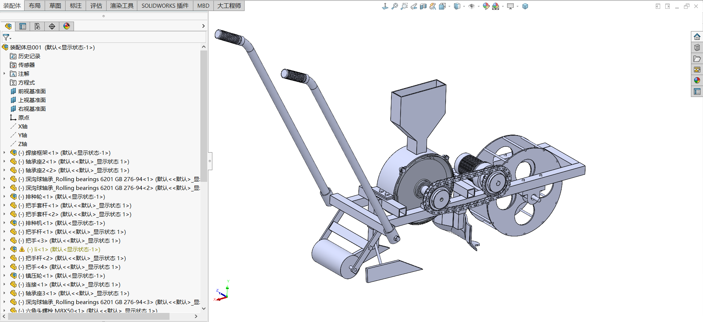Switch to FeatureManager design tree tab
The height and width of the screenshot is (322, 703).
(8, 26)
